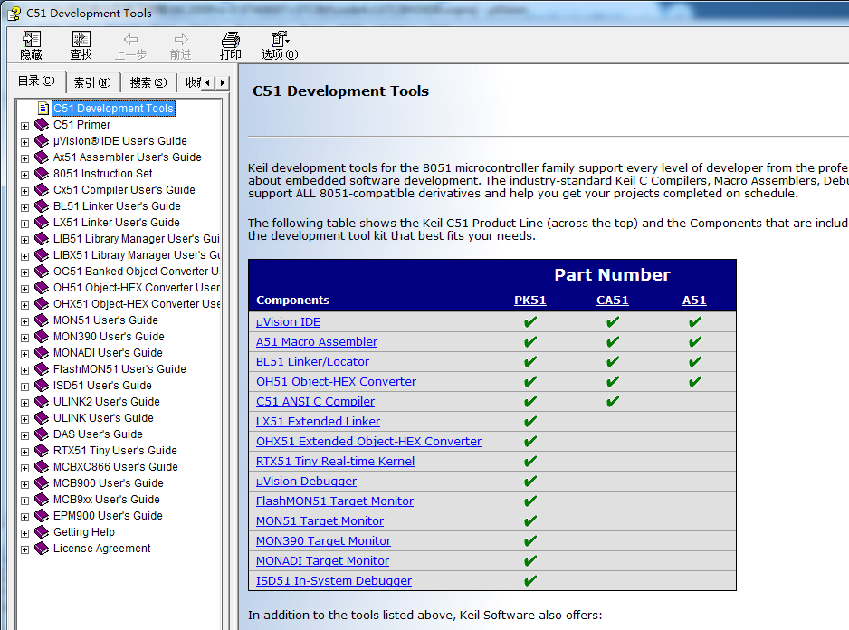Expand the µVision IDE User's Guide node

tap(25, 142)
